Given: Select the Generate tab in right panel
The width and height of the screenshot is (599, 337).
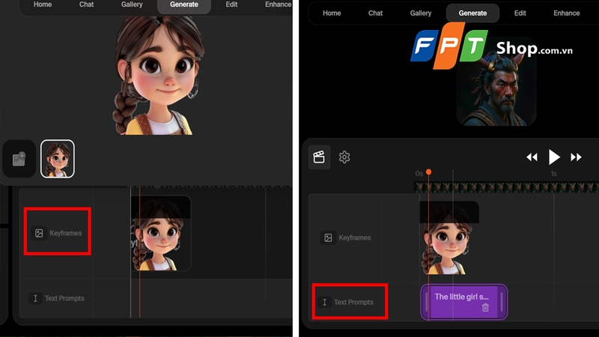Looking at the screenshot, I should [472, 13].
